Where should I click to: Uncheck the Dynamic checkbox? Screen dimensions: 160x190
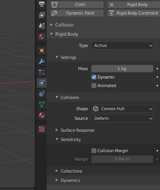(94, 77)
